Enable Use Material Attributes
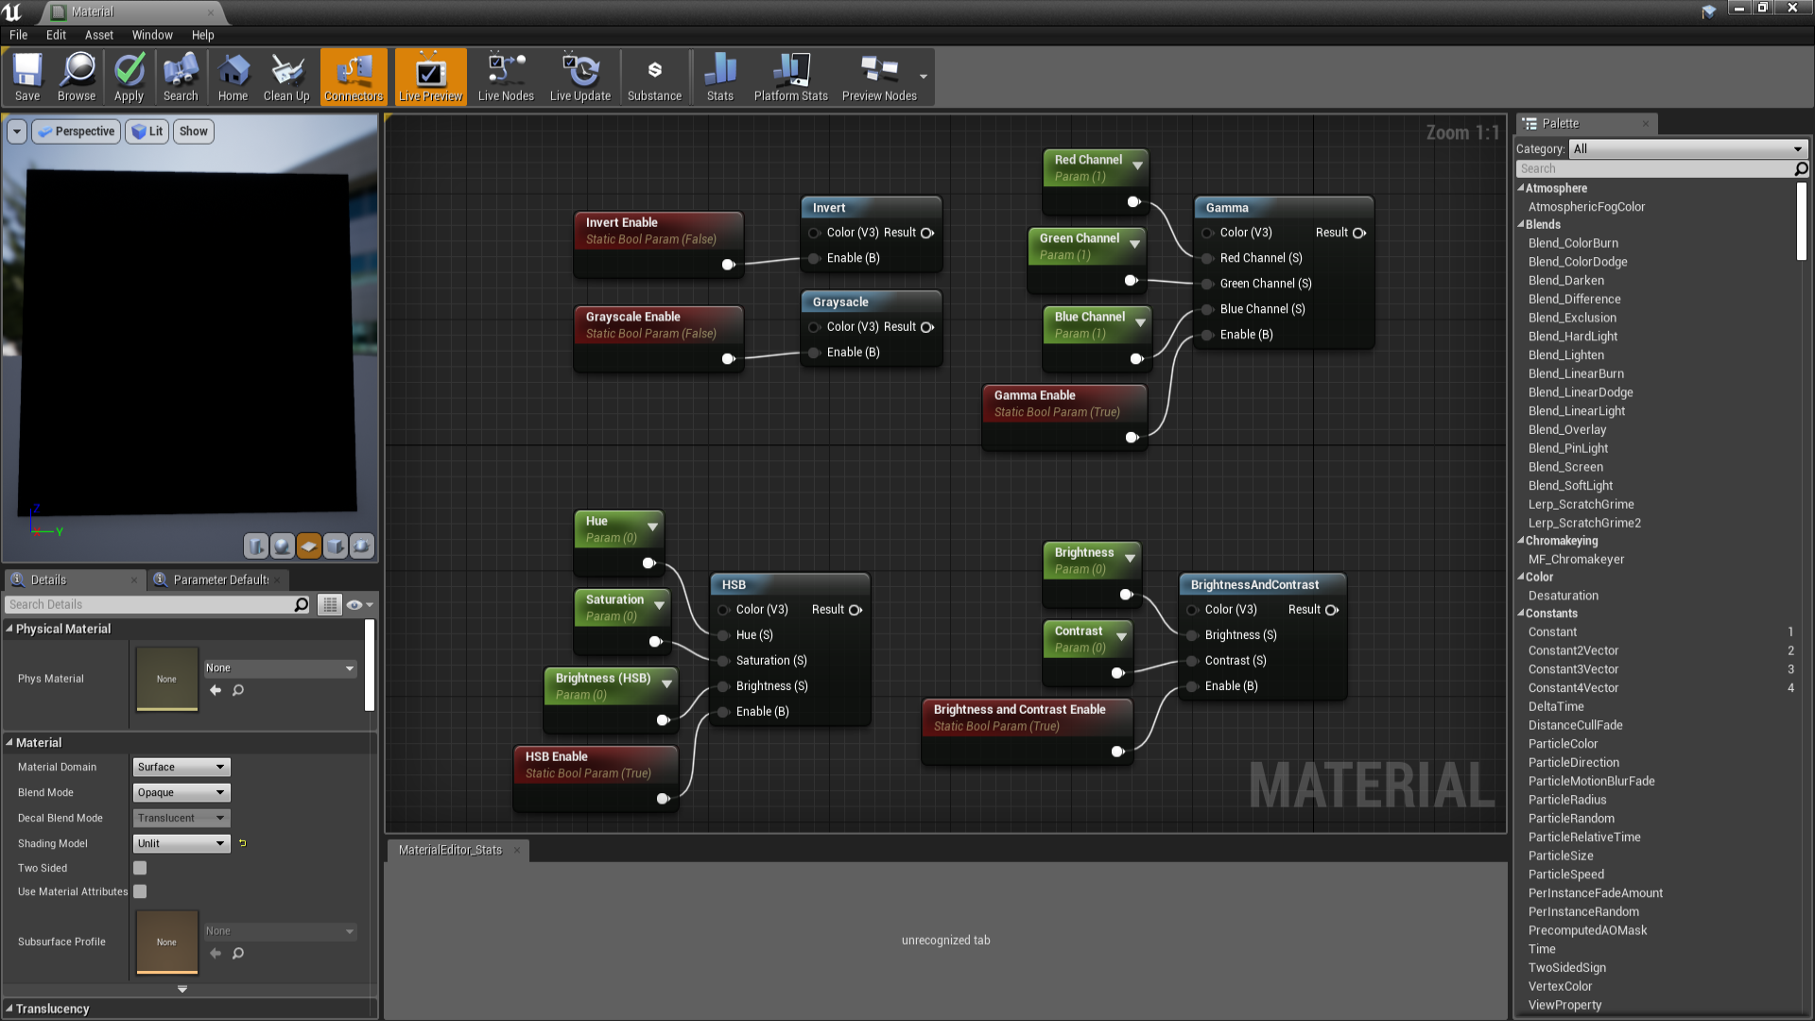Screen dimensions: 1815x1021 click(x=139, y=891)
